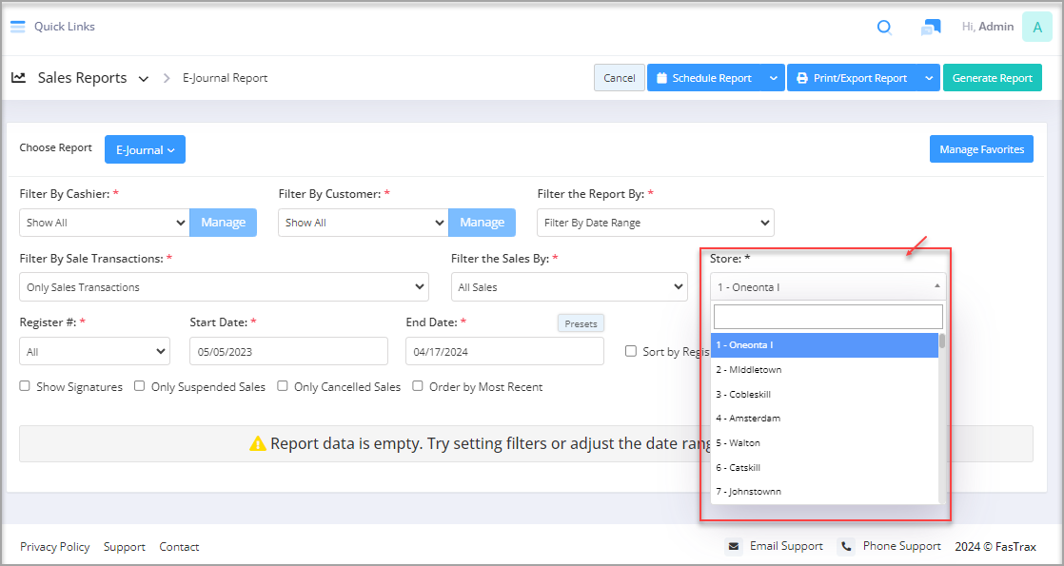The width and height of the screenshot is (1064, 566).
Task: Check Only Suspended Sales
Action: click(x=140, y=386)
